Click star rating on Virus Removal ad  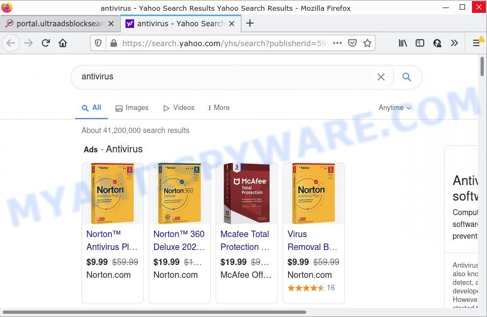coord(306,288)
